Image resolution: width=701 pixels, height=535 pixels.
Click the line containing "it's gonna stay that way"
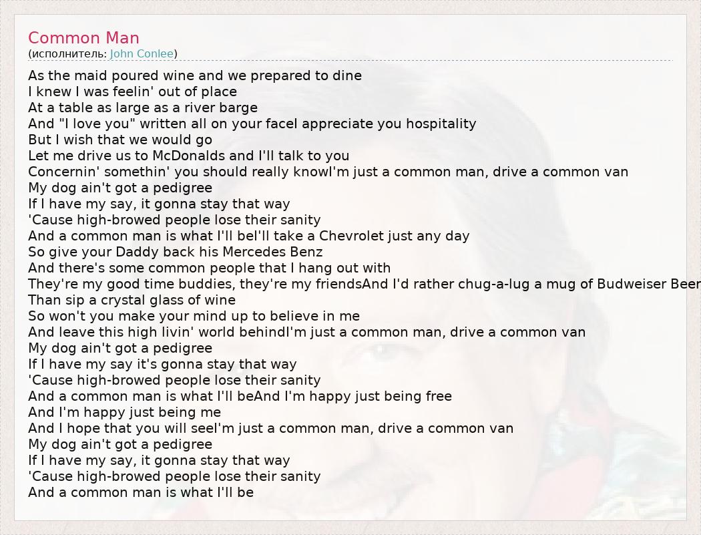click(x=162, y=364)
